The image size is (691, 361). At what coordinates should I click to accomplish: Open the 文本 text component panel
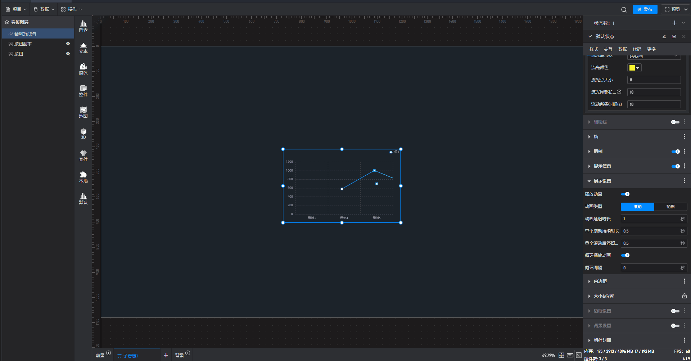pyautogui.click(x=83, y=48)
